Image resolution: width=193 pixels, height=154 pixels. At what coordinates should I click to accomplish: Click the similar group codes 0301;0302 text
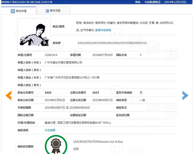pos(112,43)
